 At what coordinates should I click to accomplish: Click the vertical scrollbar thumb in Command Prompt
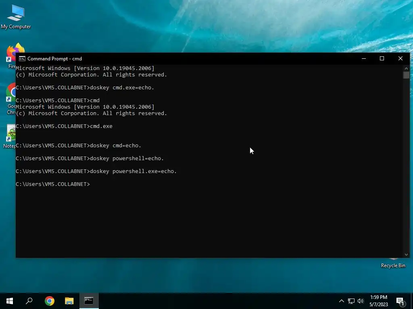pos(406,75)
